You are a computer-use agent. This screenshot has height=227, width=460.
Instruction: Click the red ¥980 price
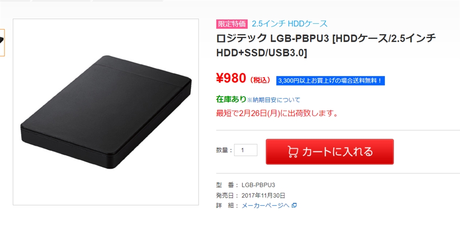pyautogui.click(x=231, y=78)
